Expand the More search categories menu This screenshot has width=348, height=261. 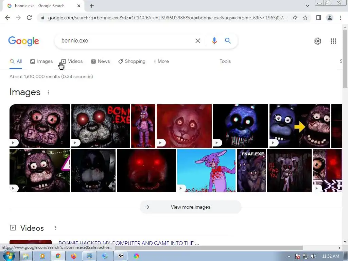pos(161,62)
